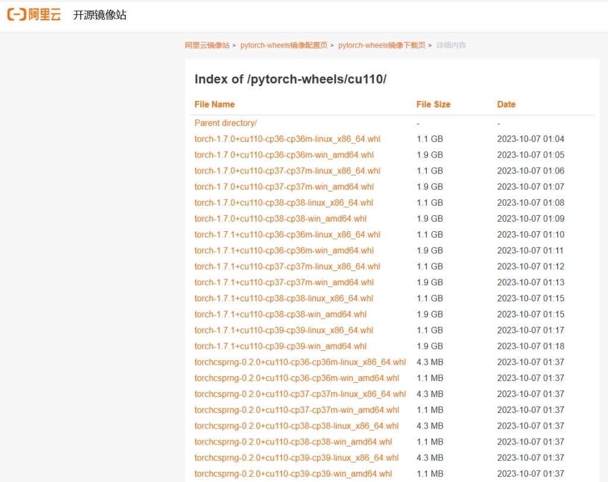Click date 2023-10-07 01:13
This screenshot has height=482, width=608.
530,282
